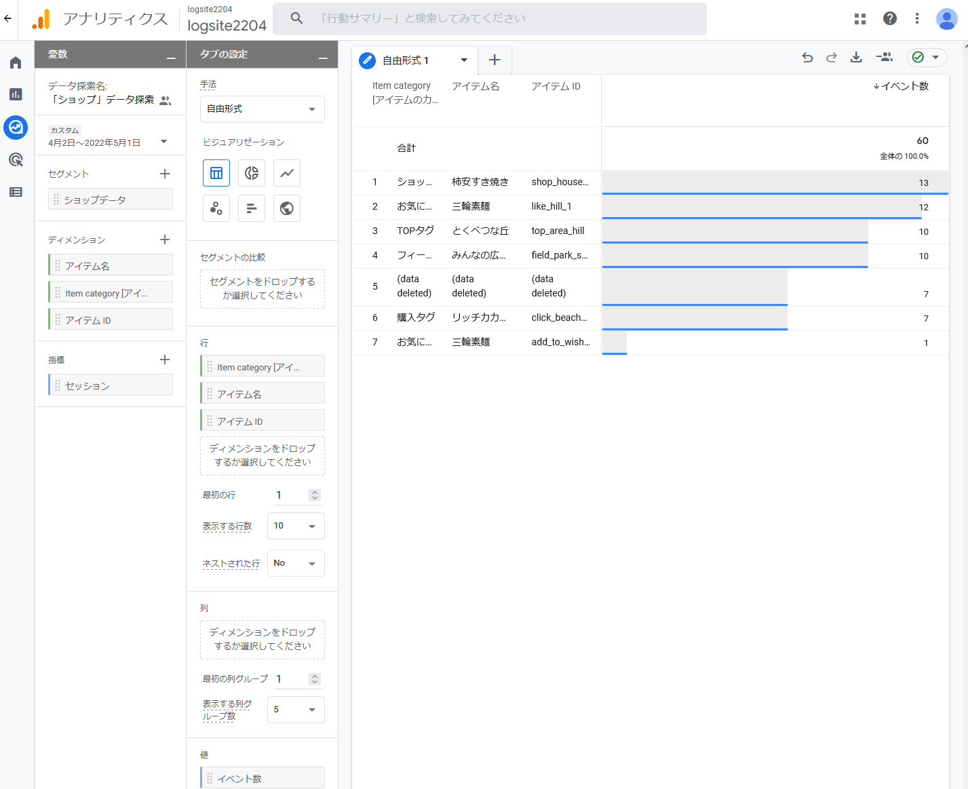Click the exploration name 「ショップ」データ探索

pyautogui.click(x=102, y=100)
